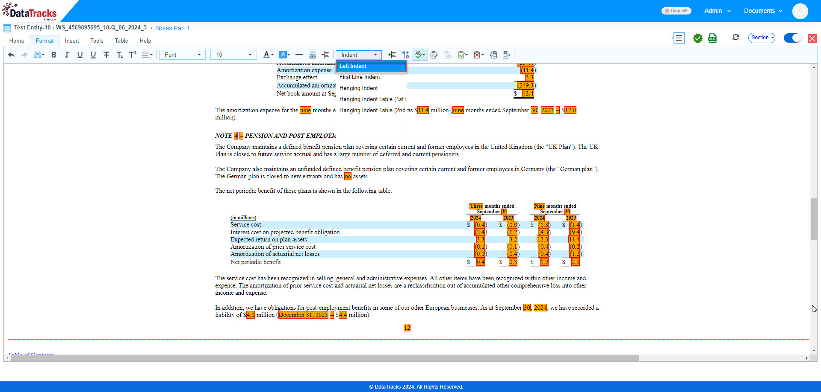Select Hanging Indent Table (2nd) option
This screenshot has width=821, height=392.
[x=371, y=110]
